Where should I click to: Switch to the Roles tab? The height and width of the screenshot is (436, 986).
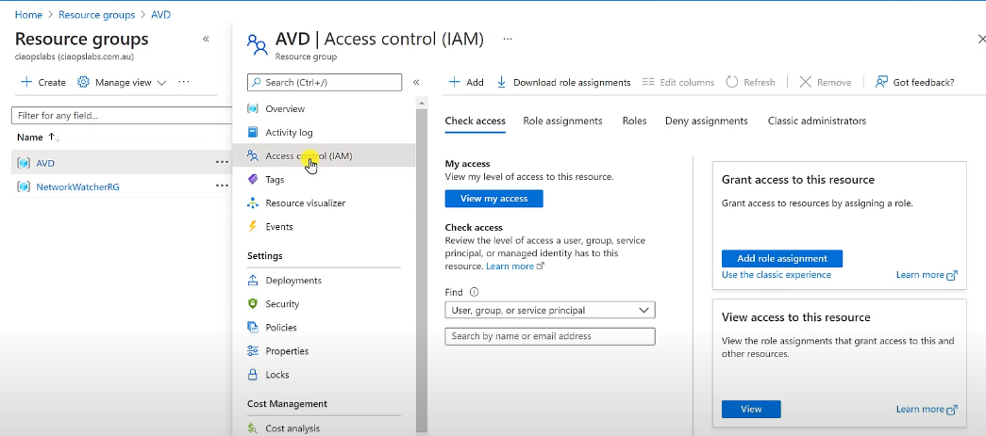point(634,121)
